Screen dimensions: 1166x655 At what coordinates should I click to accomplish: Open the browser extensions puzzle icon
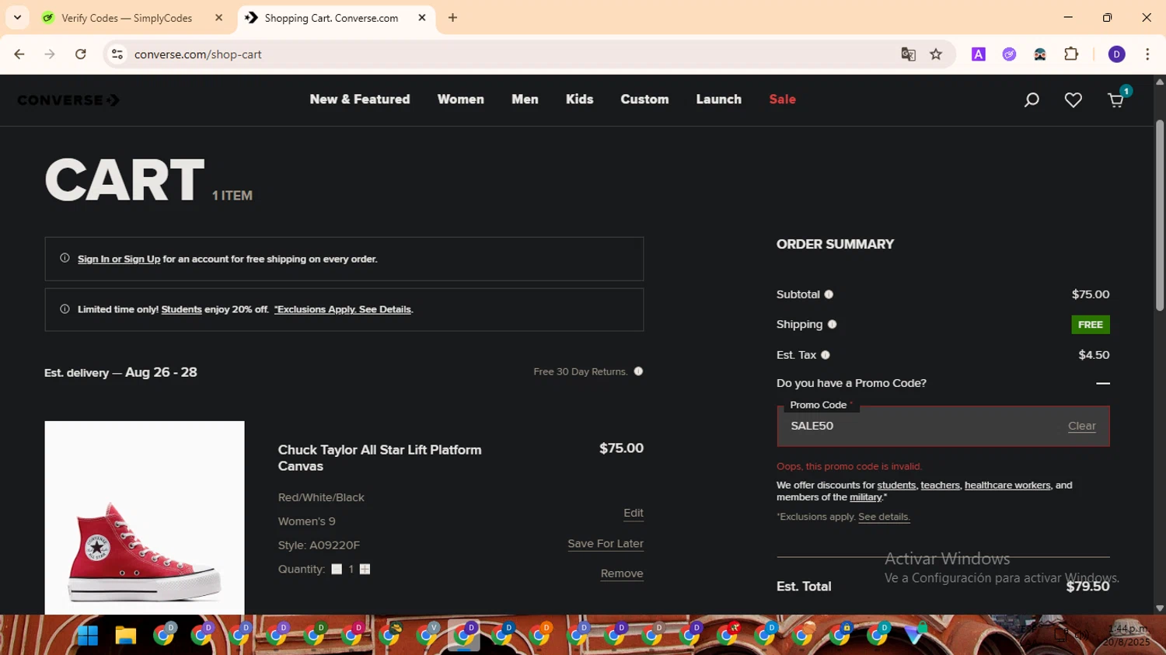1071,54
